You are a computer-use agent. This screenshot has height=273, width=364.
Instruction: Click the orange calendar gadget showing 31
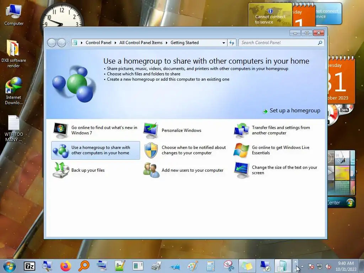tap(341, 80)
